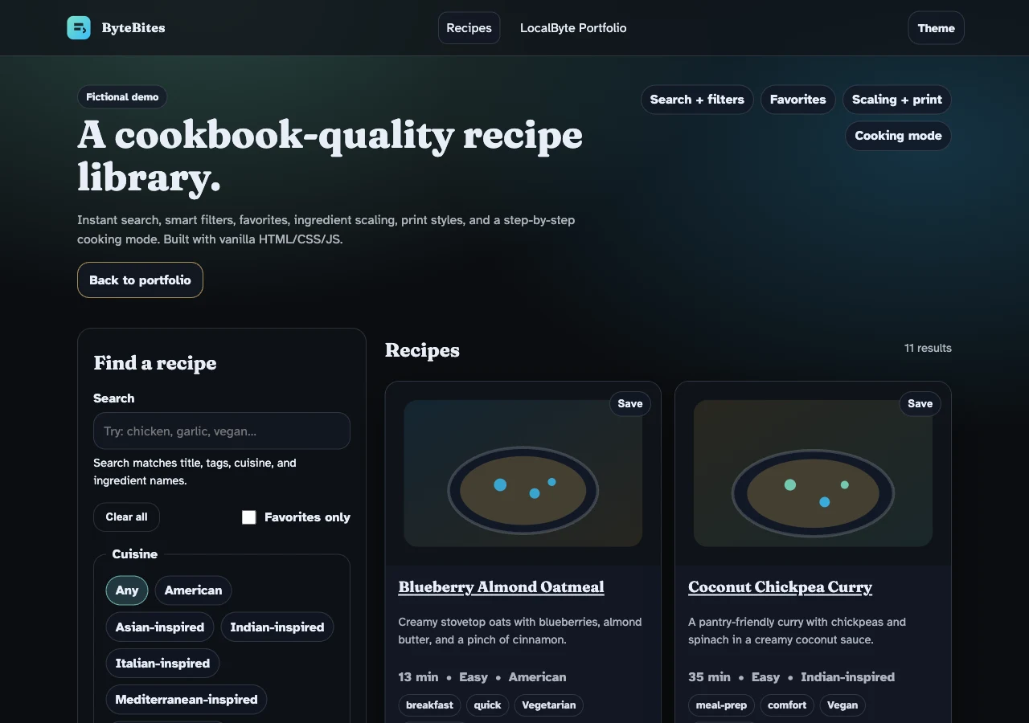This screenshot has height=723, width=1029.
Task: Click the Vegan tag
Action: click(842, 705)
